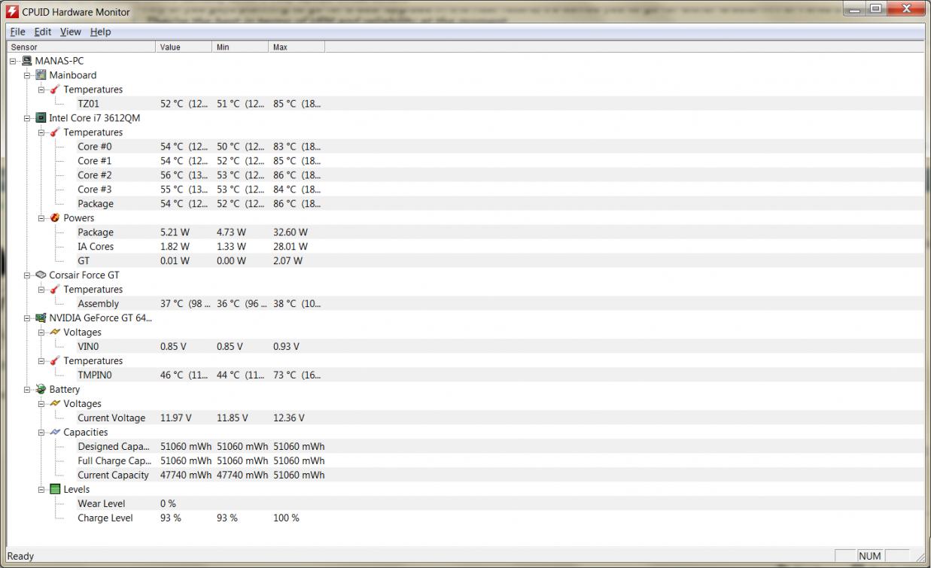Collapse the Battery Voltages group

(x=41, y=404)
